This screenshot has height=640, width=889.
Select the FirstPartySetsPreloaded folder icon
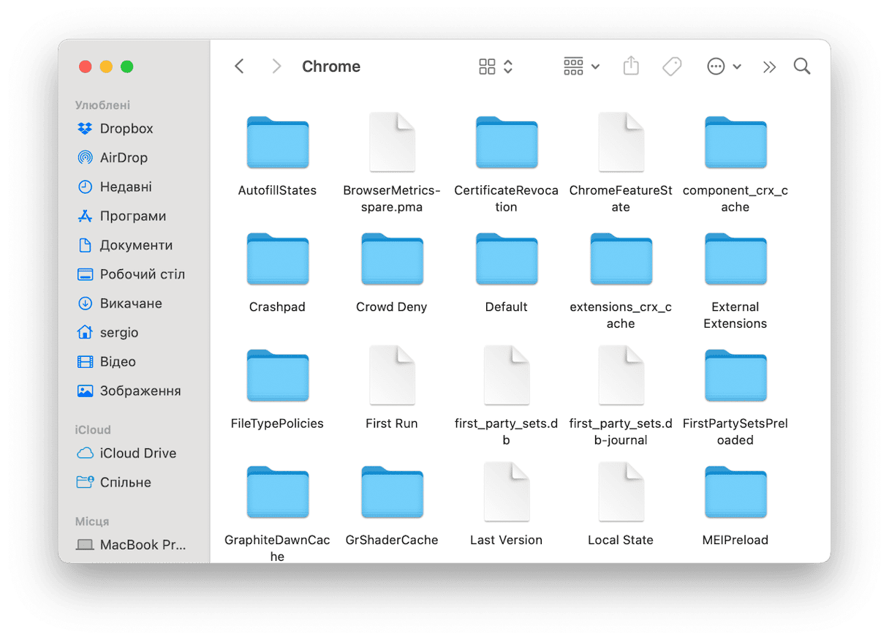(735, 376)
